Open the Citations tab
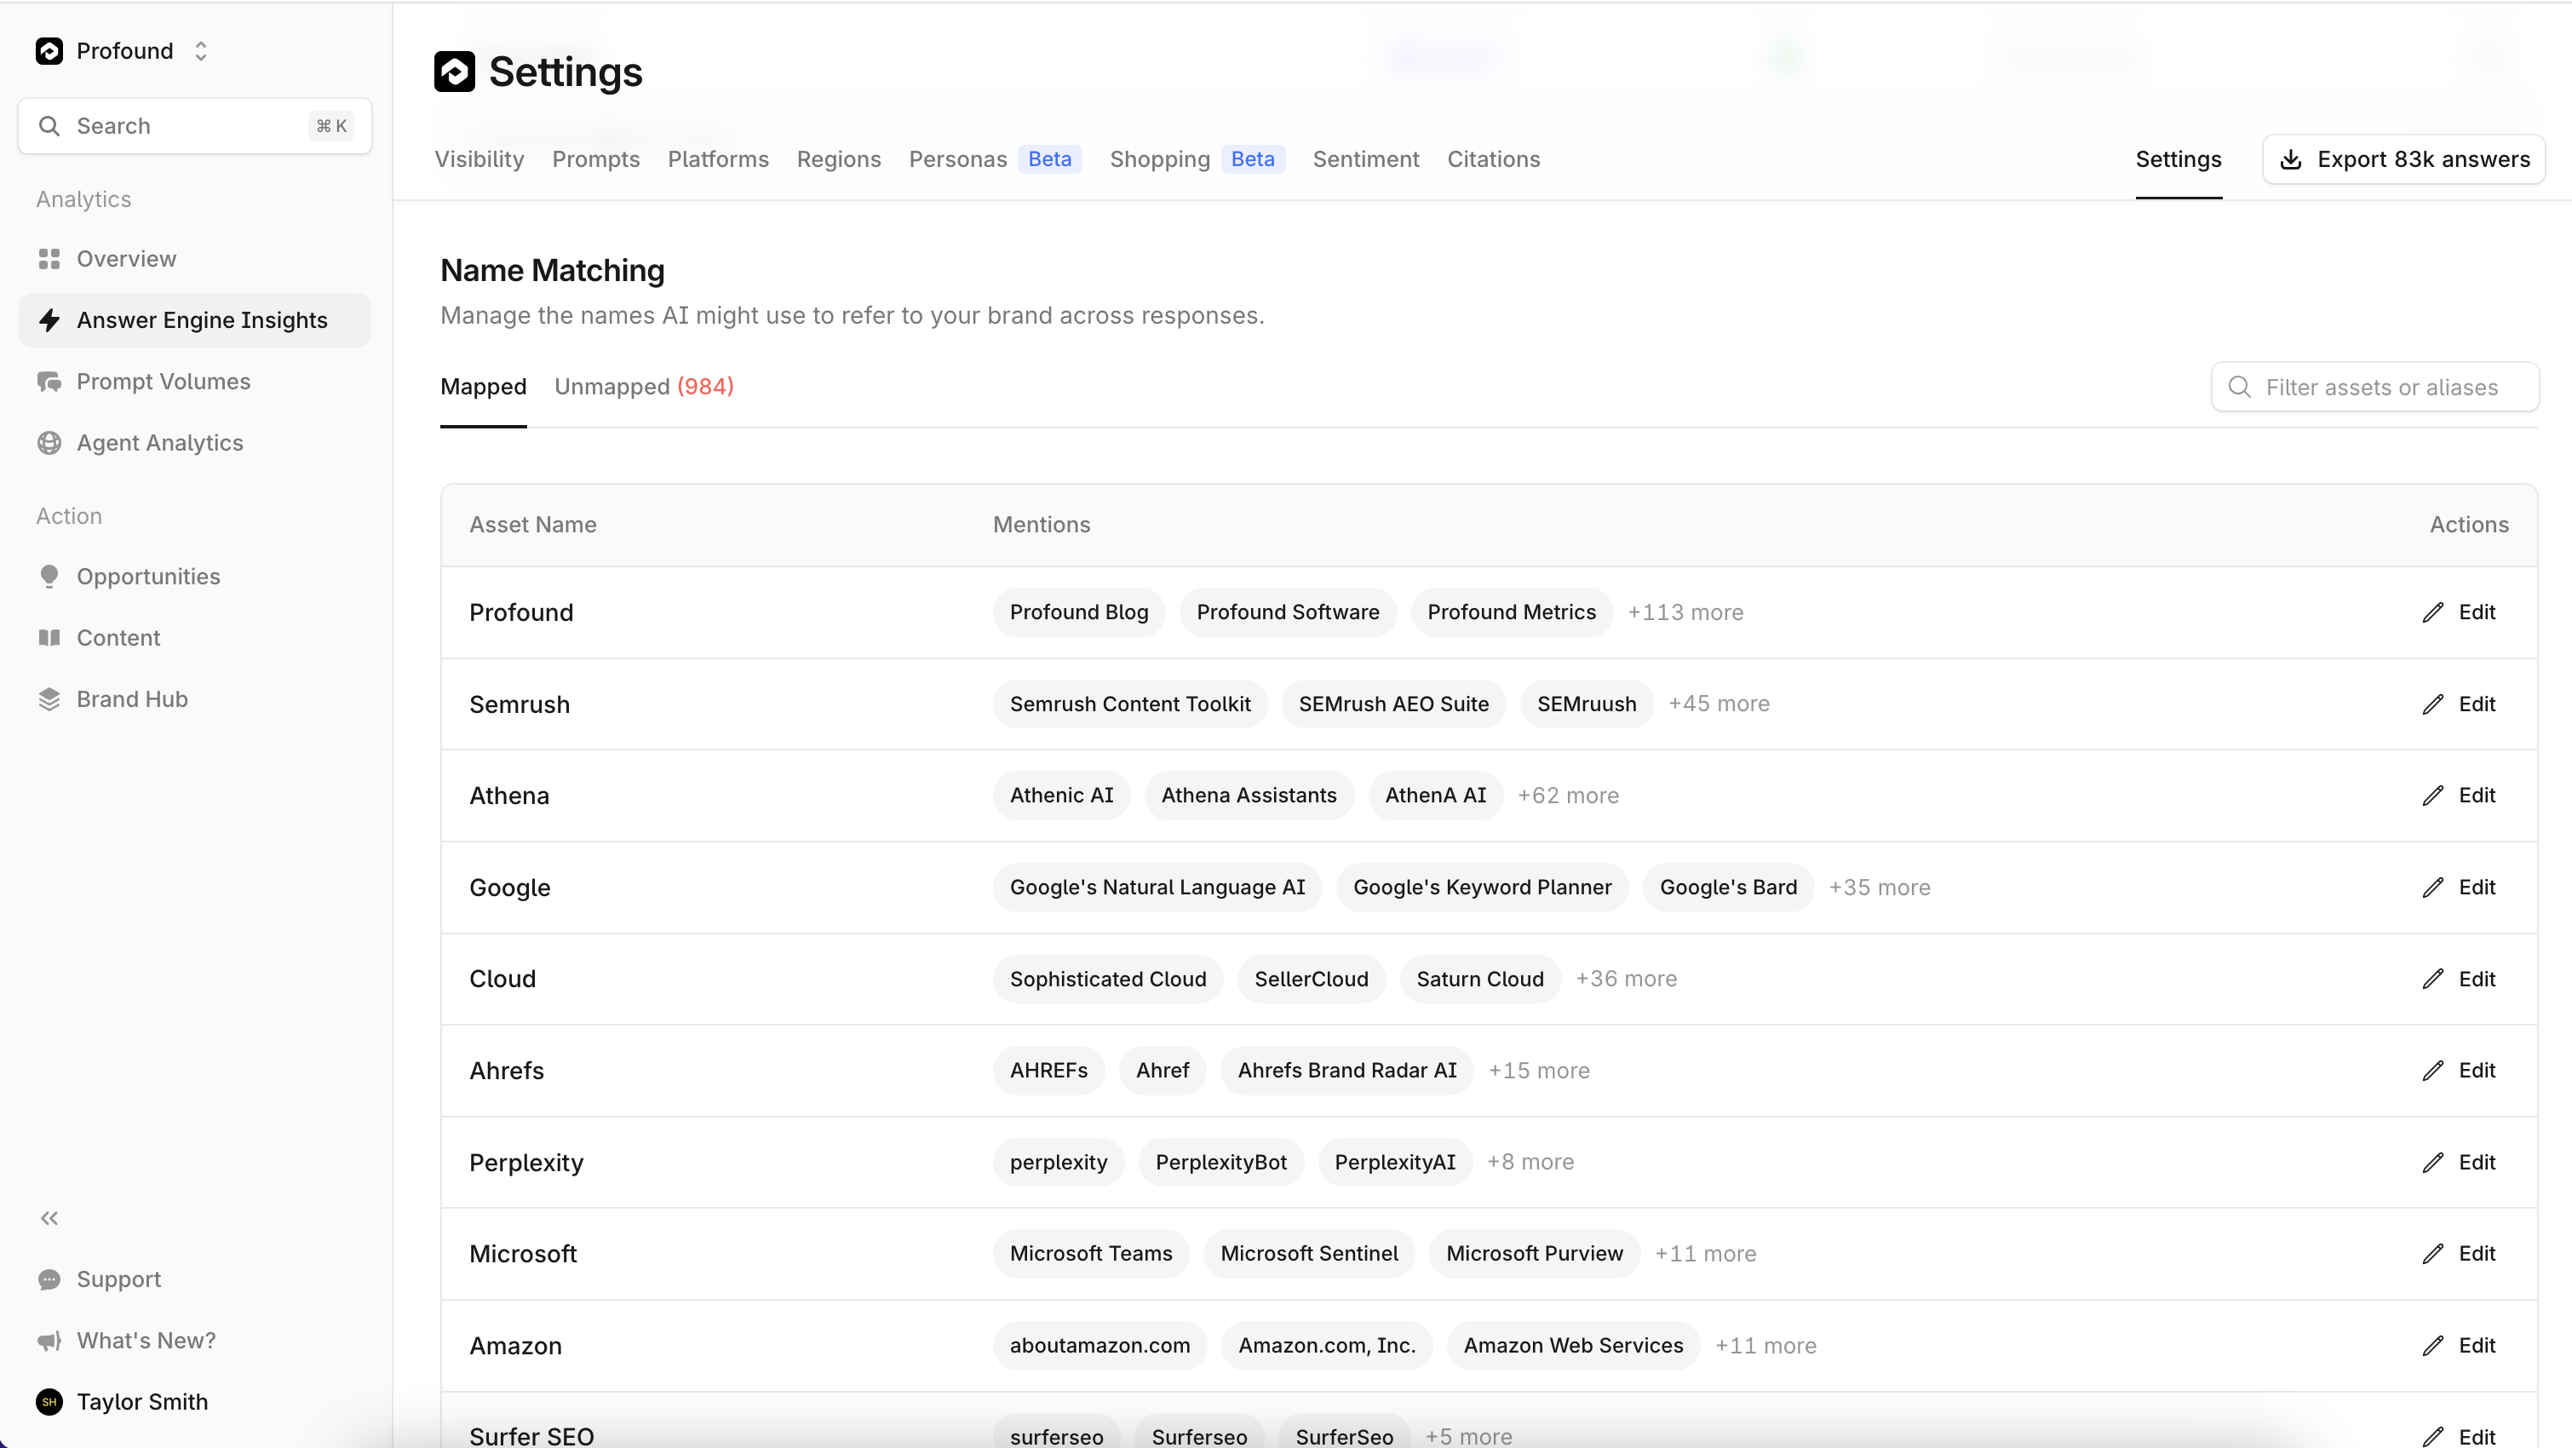The image size is (2572, 1448). pyautogui.click(x=1493, y=158)
